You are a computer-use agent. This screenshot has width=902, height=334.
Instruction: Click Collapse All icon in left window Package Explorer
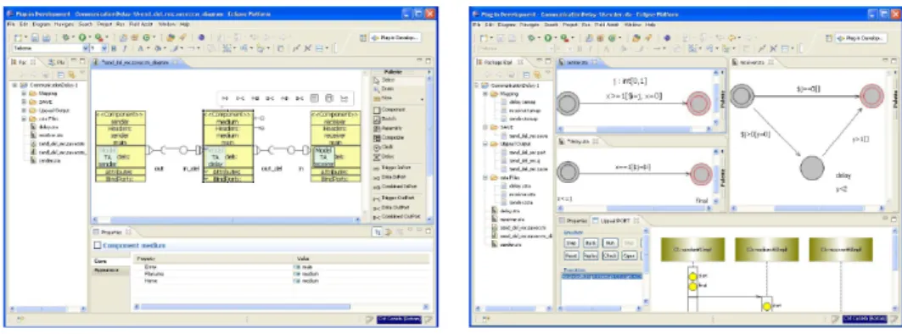click(x=61, y=74)
